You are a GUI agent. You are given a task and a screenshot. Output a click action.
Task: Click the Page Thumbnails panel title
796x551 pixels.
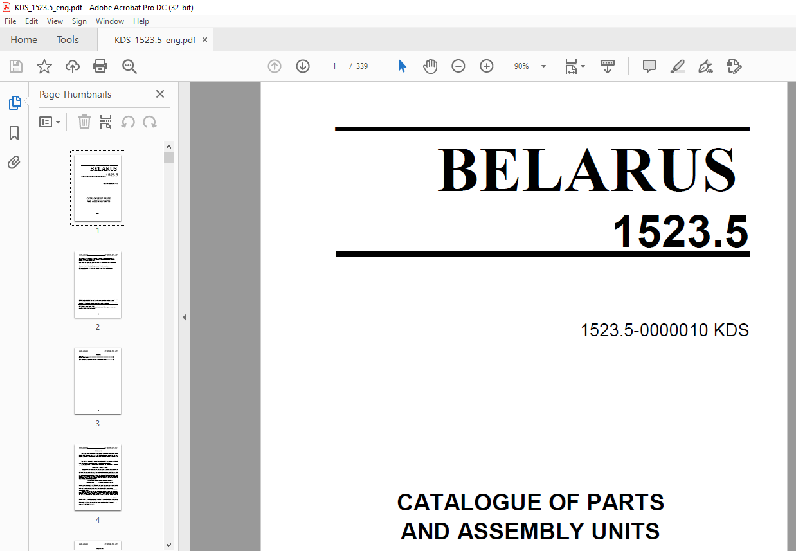pyautogui.click(x=75, y=94)
